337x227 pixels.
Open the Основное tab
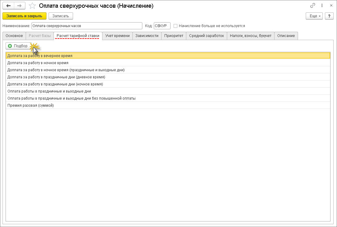[14, 36]
